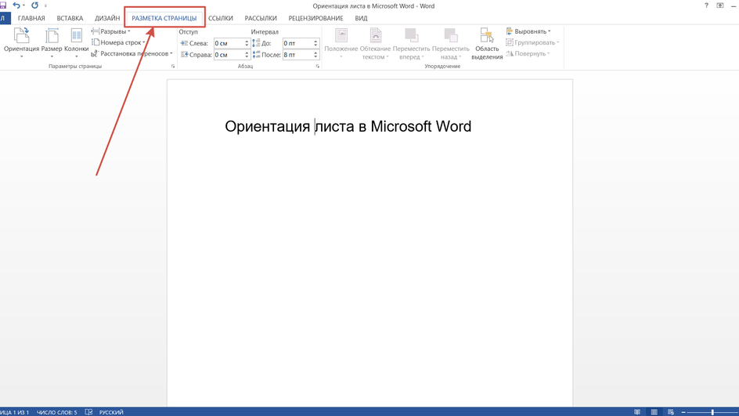Viewport: 739px width, 416px height.
Task: Click the Wrap Text (Обтекание текстом) icon
Action: [376, 35]
